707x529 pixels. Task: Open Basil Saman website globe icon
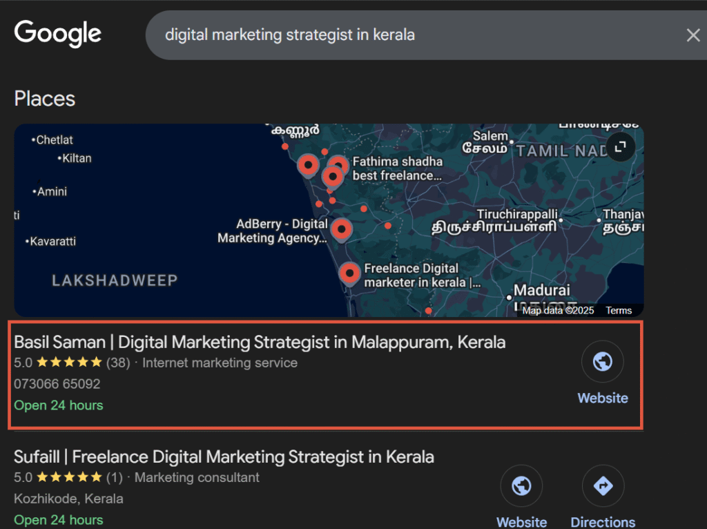pos(602,361)
